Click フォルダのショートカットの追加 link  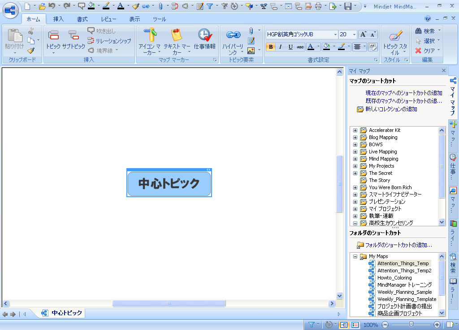pyautogui.click(x=398, y=245)
